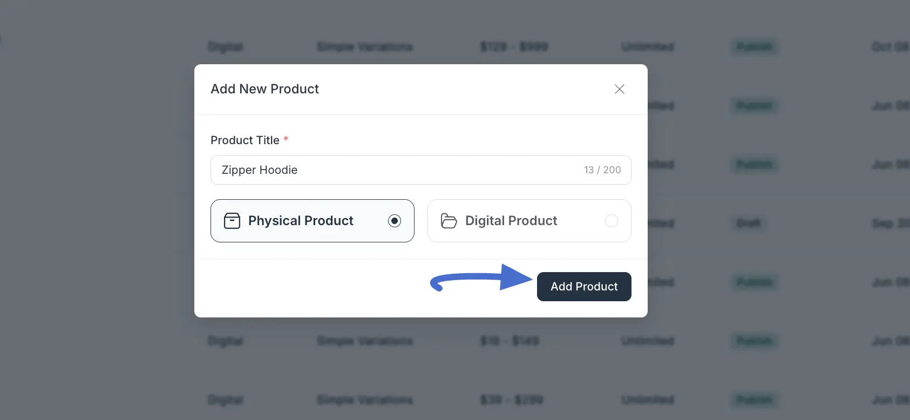Click the folder icon inside Digital Product option
The width and height of the screenshot is (910, 420).
click(449, 220)
